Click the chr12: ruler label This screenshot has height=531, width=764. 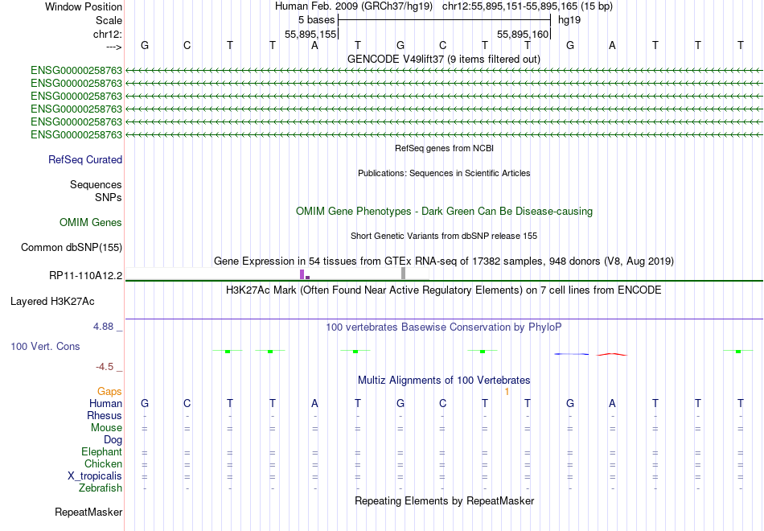click(x=107, y=34)
